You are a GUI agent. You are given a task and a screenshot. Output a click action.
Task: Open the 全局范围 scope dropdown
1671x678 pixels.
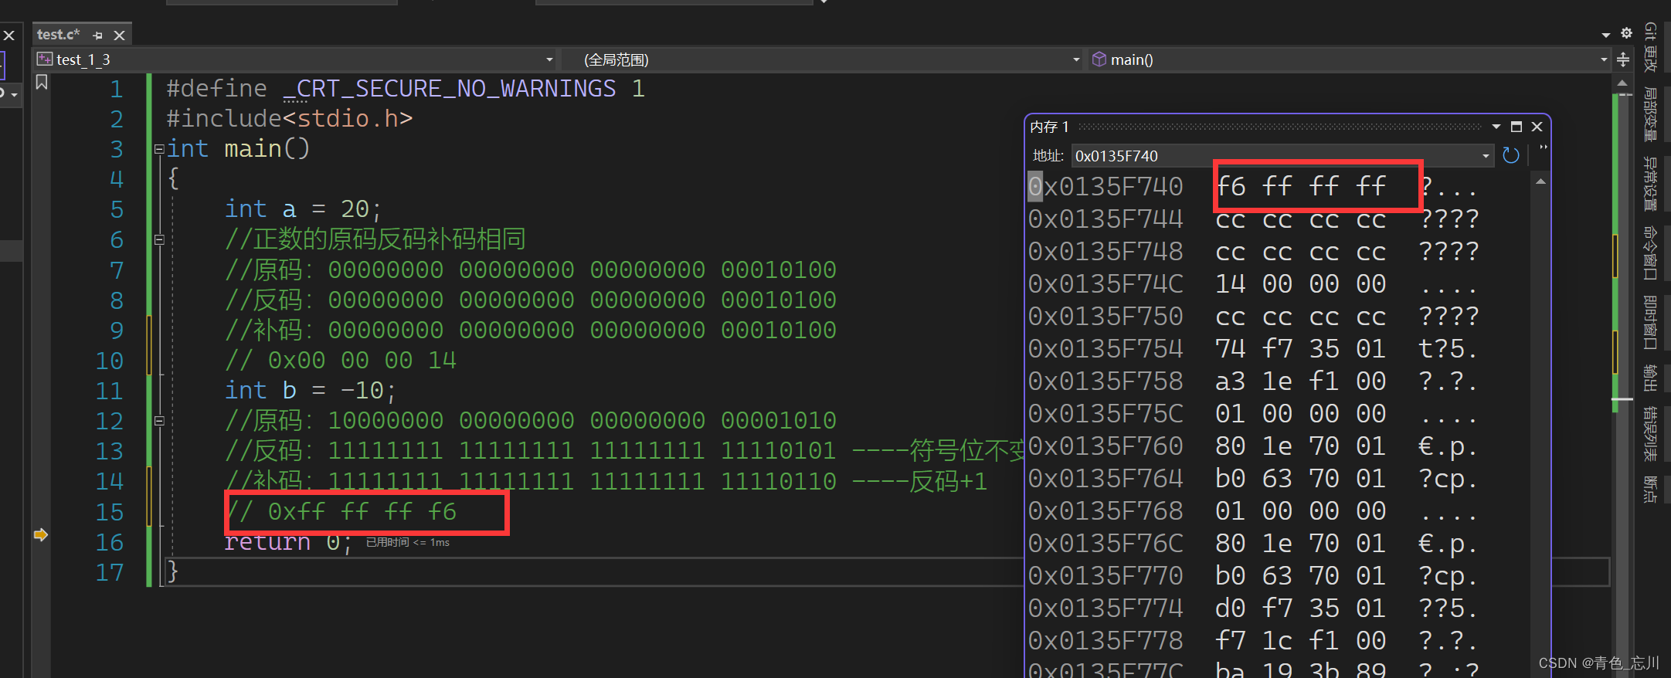[x=1076, y=59]
